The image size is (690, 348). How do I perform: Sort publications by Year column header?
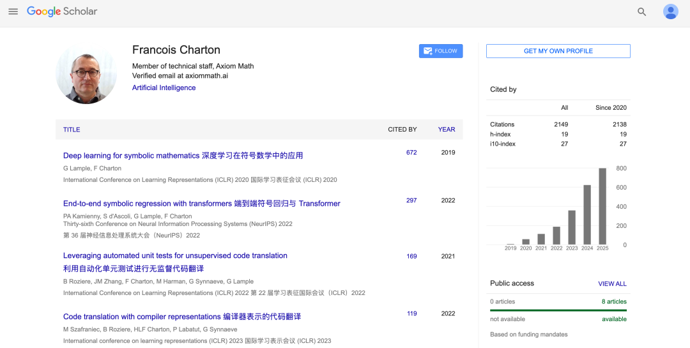446,130
